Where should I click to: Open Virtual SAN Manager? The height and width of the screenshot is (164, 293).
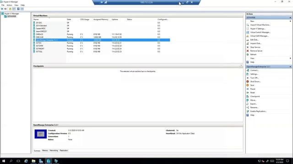click(x=260, y=36)
